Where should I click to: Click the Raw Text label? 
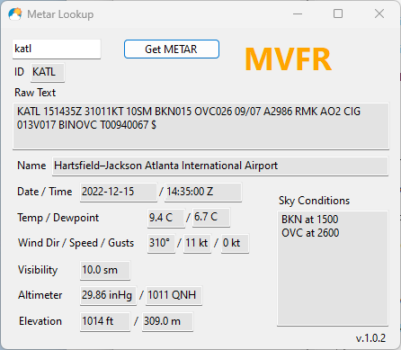(x=35, y=93)
